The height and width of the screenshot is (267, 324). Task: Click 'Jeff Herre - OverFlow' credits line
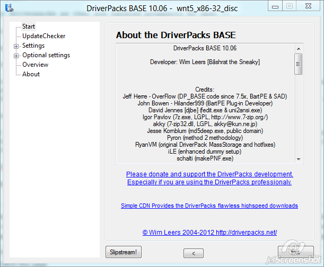(205, 96)
